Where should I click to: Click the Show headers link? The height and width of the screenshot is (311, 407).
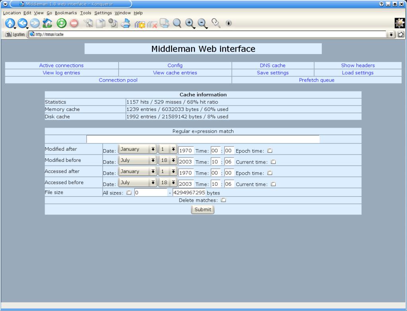(x=358, y=65)
